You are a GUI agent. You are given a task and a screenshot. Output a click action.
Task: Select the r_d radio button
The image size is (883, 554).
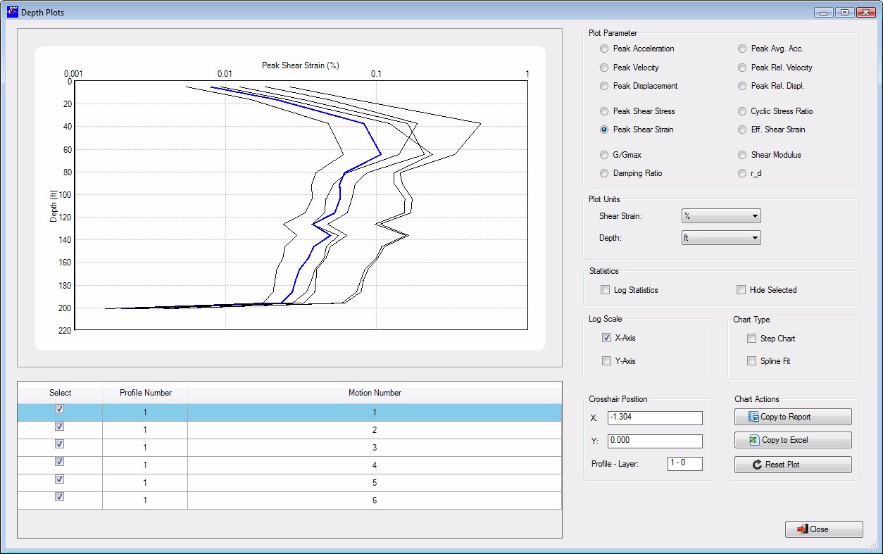pos(742,173)
